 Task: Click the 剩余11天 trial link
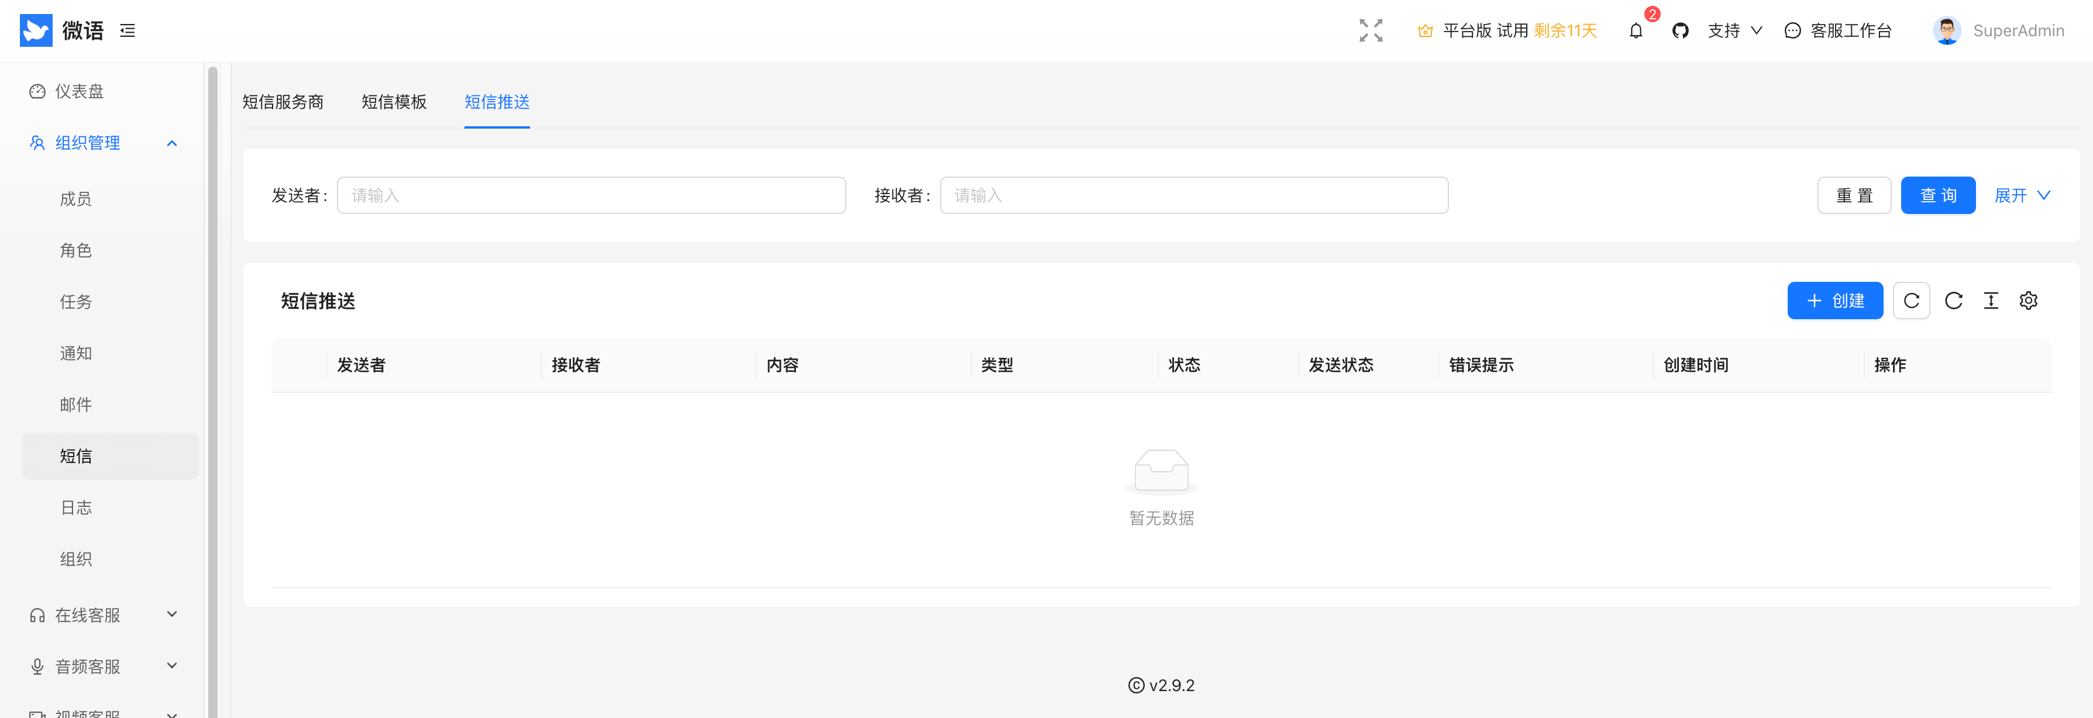(x=1565, y=31)
